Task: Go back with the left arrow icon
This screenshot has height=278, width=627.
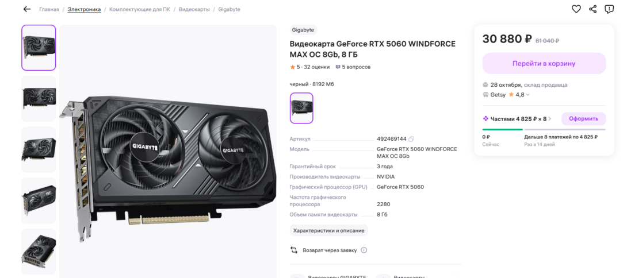Action: pos(27,9)
